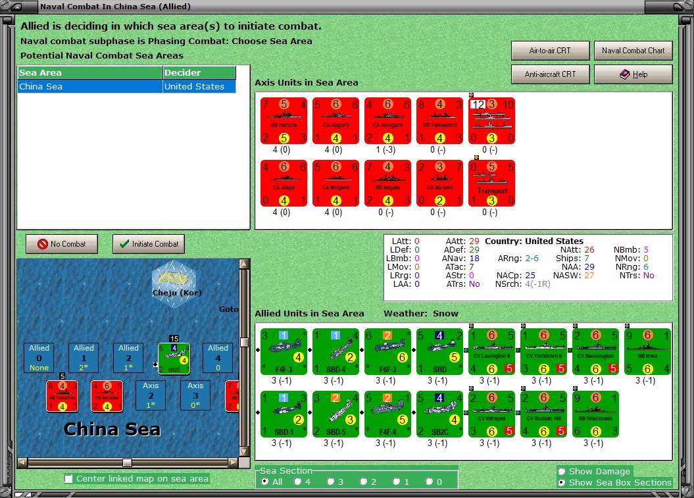Click the BB Yamashiro counter on the map
The image size is (694, 498).
(x=62, y=396)
